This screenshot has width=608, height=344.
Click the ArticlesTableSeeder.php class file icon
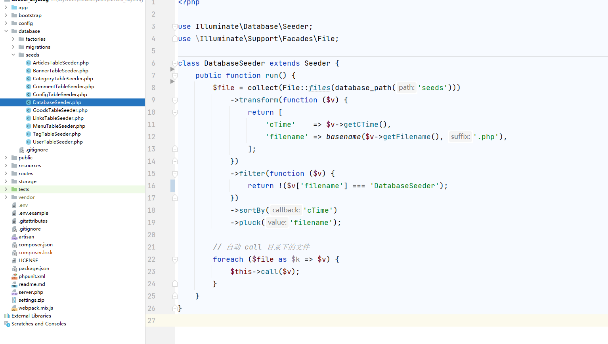point(29,63)
